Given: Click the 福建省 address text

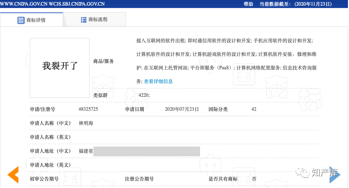Looking at the screenshot, I should [86, 151].
